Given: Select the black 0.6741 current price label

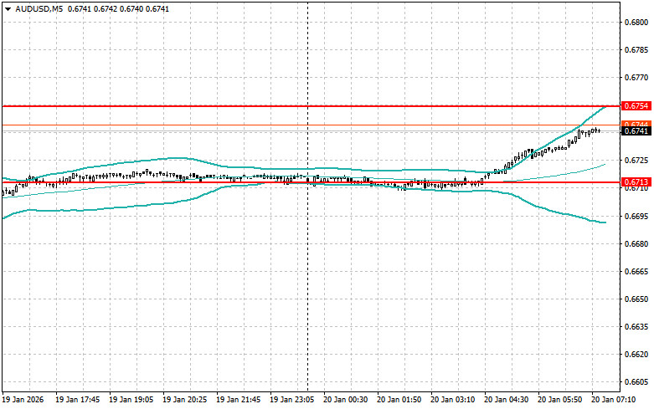Looking at the screenshot, I should [636, 131].
